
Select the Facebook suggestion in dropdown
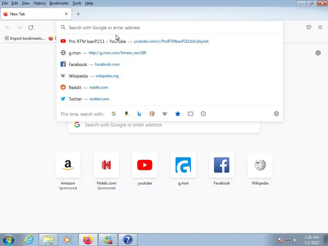tap(170, 64)
